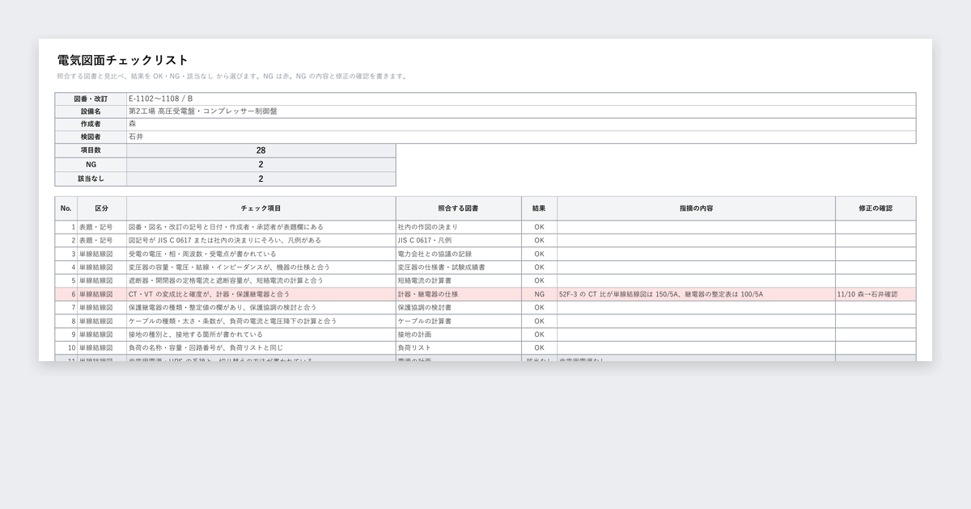Select the finding text about 52F-3 の CT 比
Image resolution: width=971 pixels, height=509 pixels.
pyautogui.click(x=696, y=294)
